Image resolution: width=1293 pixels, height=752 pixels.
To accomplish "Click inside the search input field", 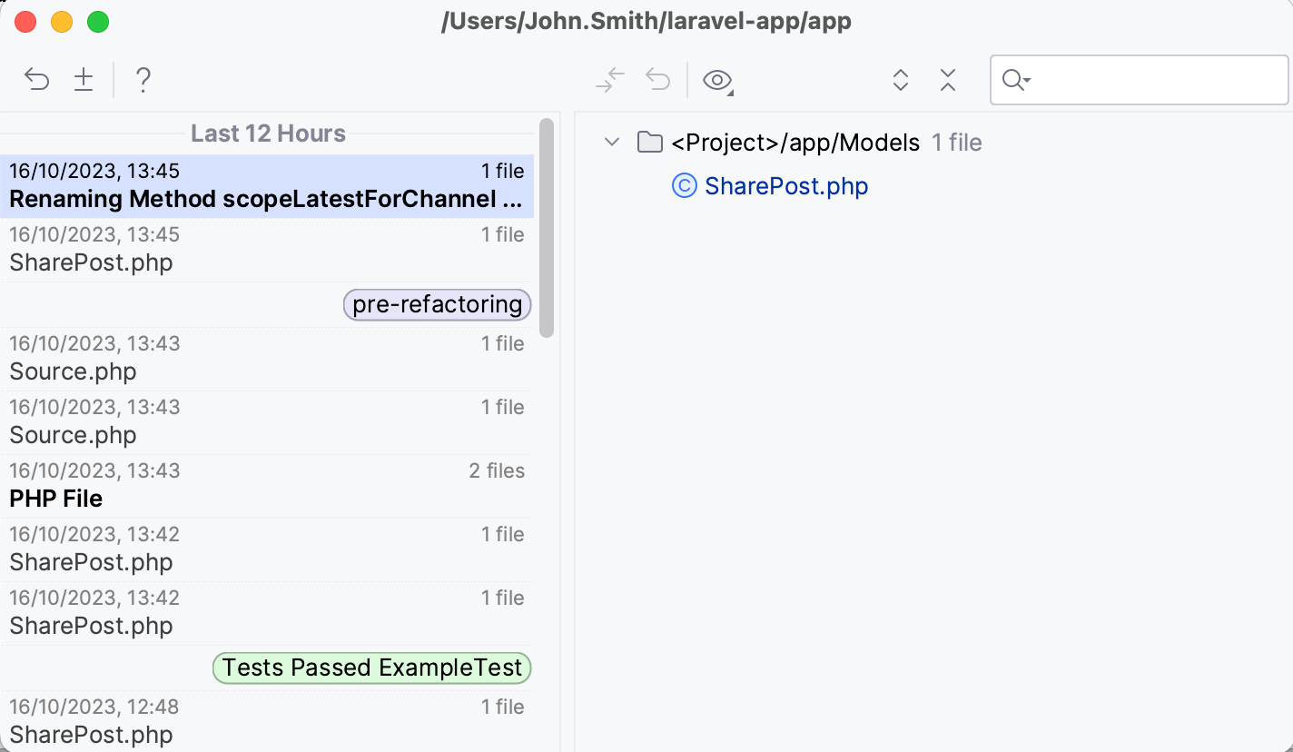I will 1144,80.
